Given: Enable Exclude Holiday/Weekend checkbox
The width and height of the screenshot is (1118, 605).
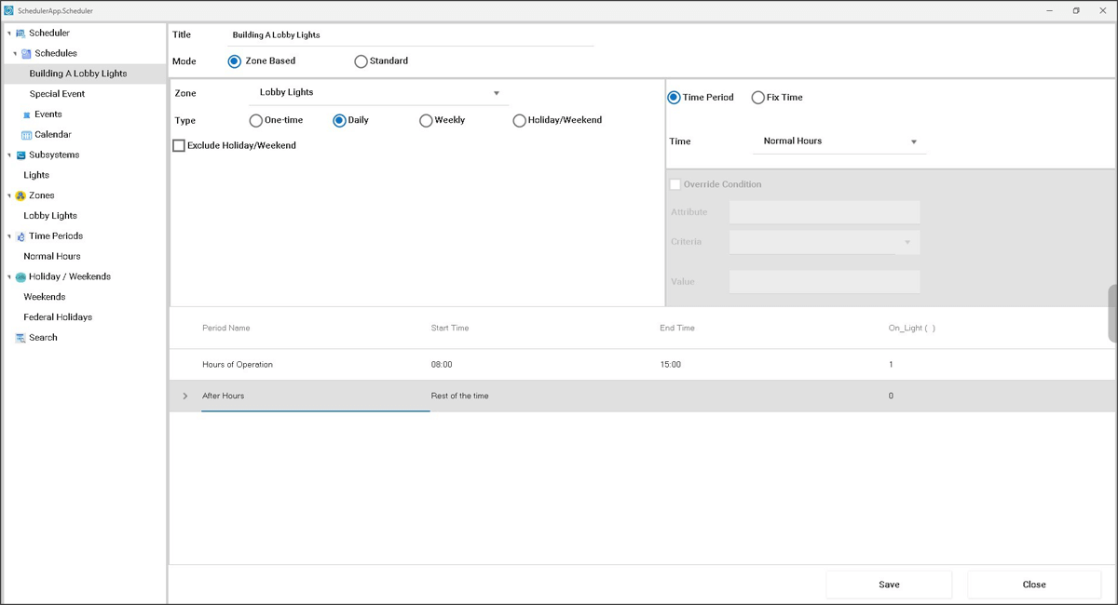Looking at the screenshot, I should pyautogui.click(x=179, y=146).
